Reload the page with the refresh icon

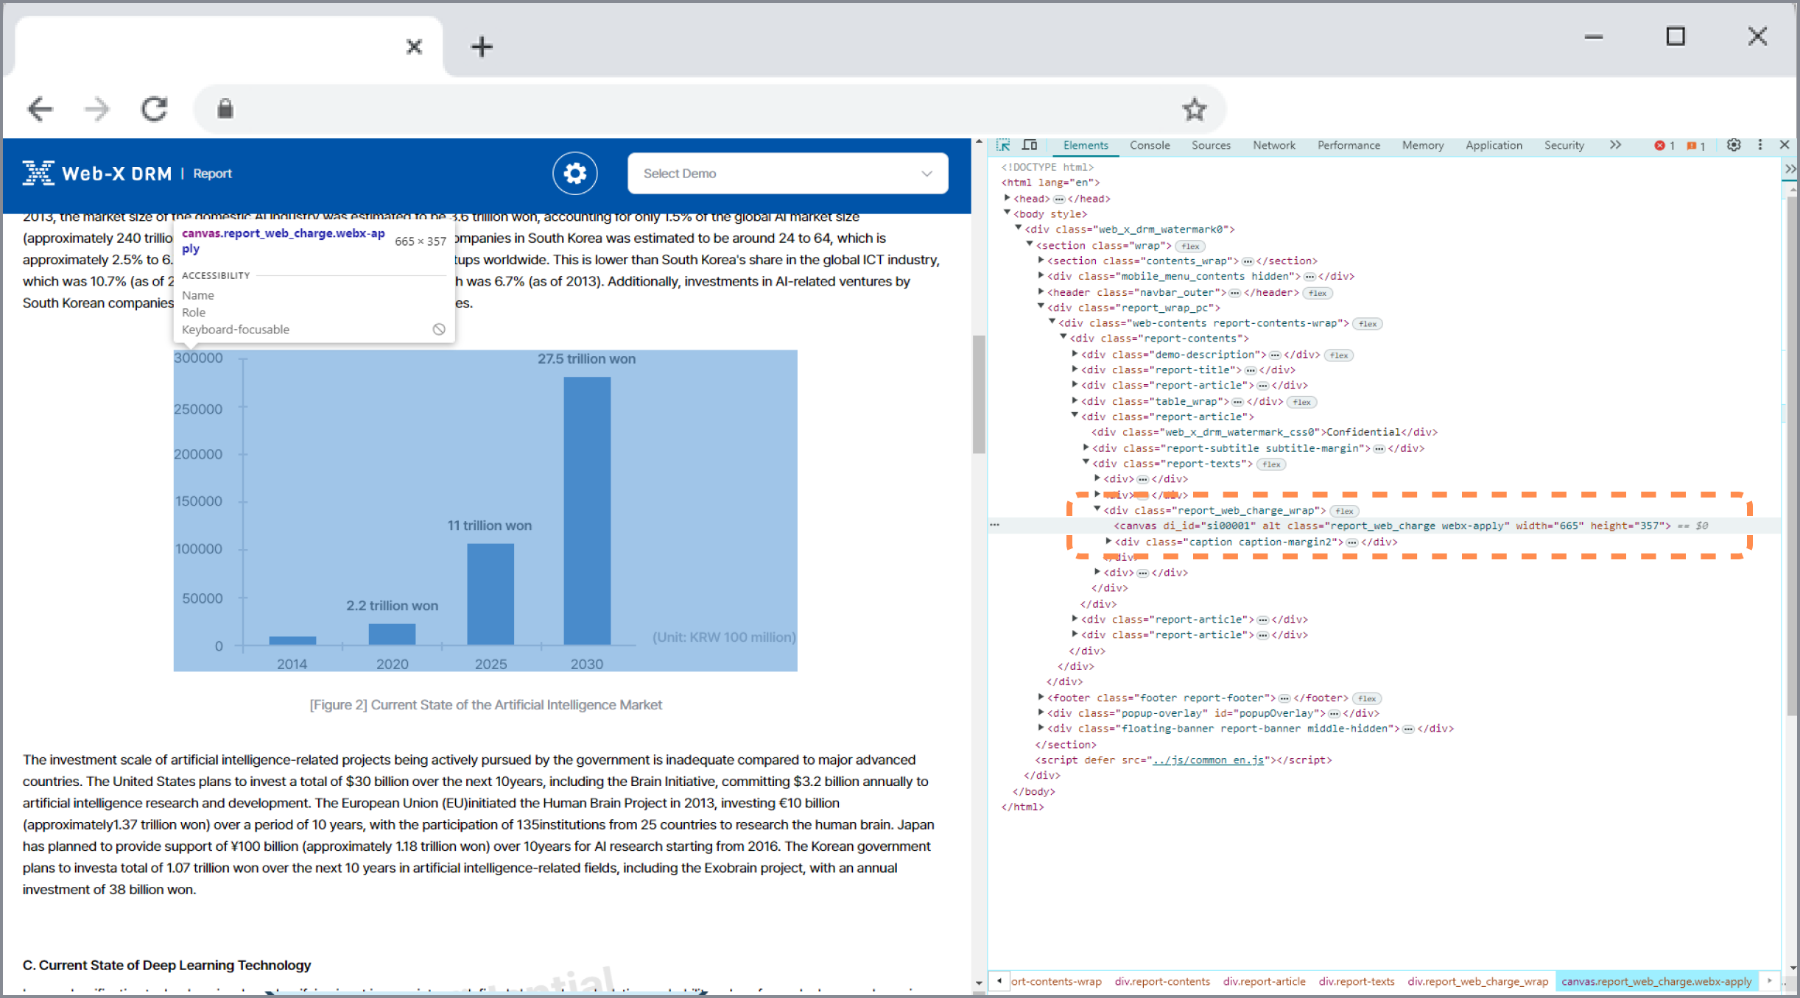(154, 110)
